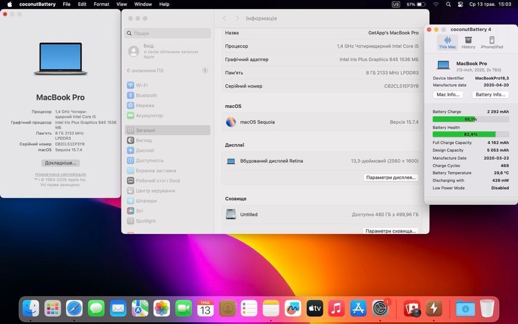Viewport: 518px width, 324px height.
Task: Open the Window menu
Action: click(x=143, y=4)
